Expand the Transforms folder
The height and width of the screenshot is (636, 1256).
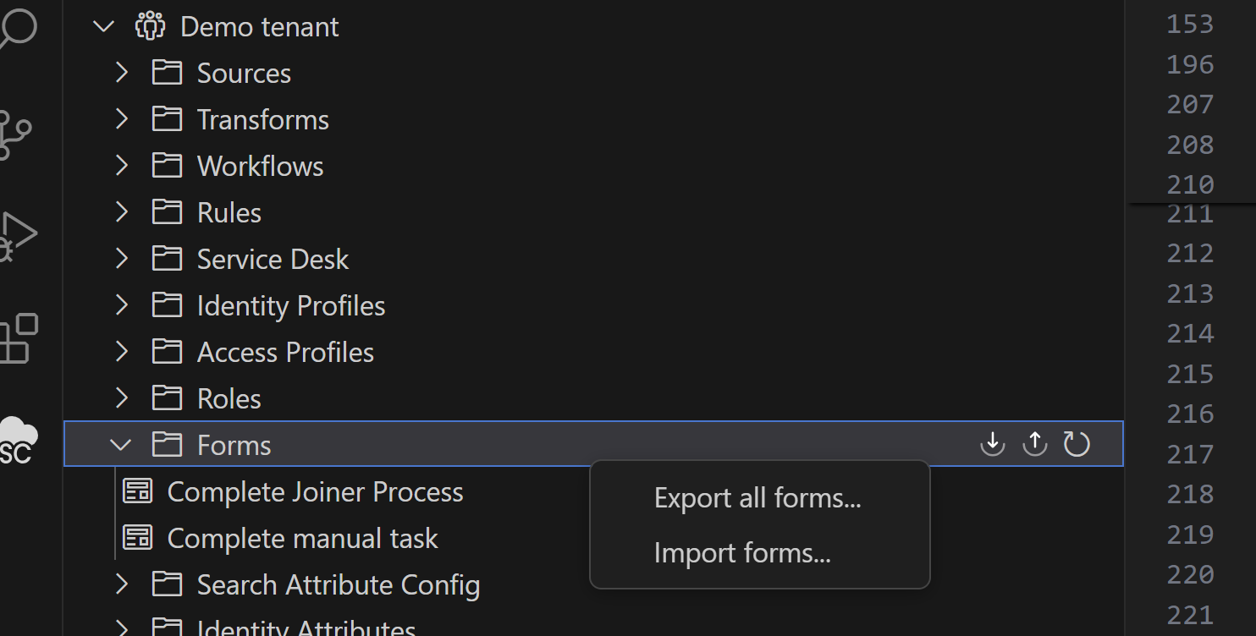[x=122, y=119]
